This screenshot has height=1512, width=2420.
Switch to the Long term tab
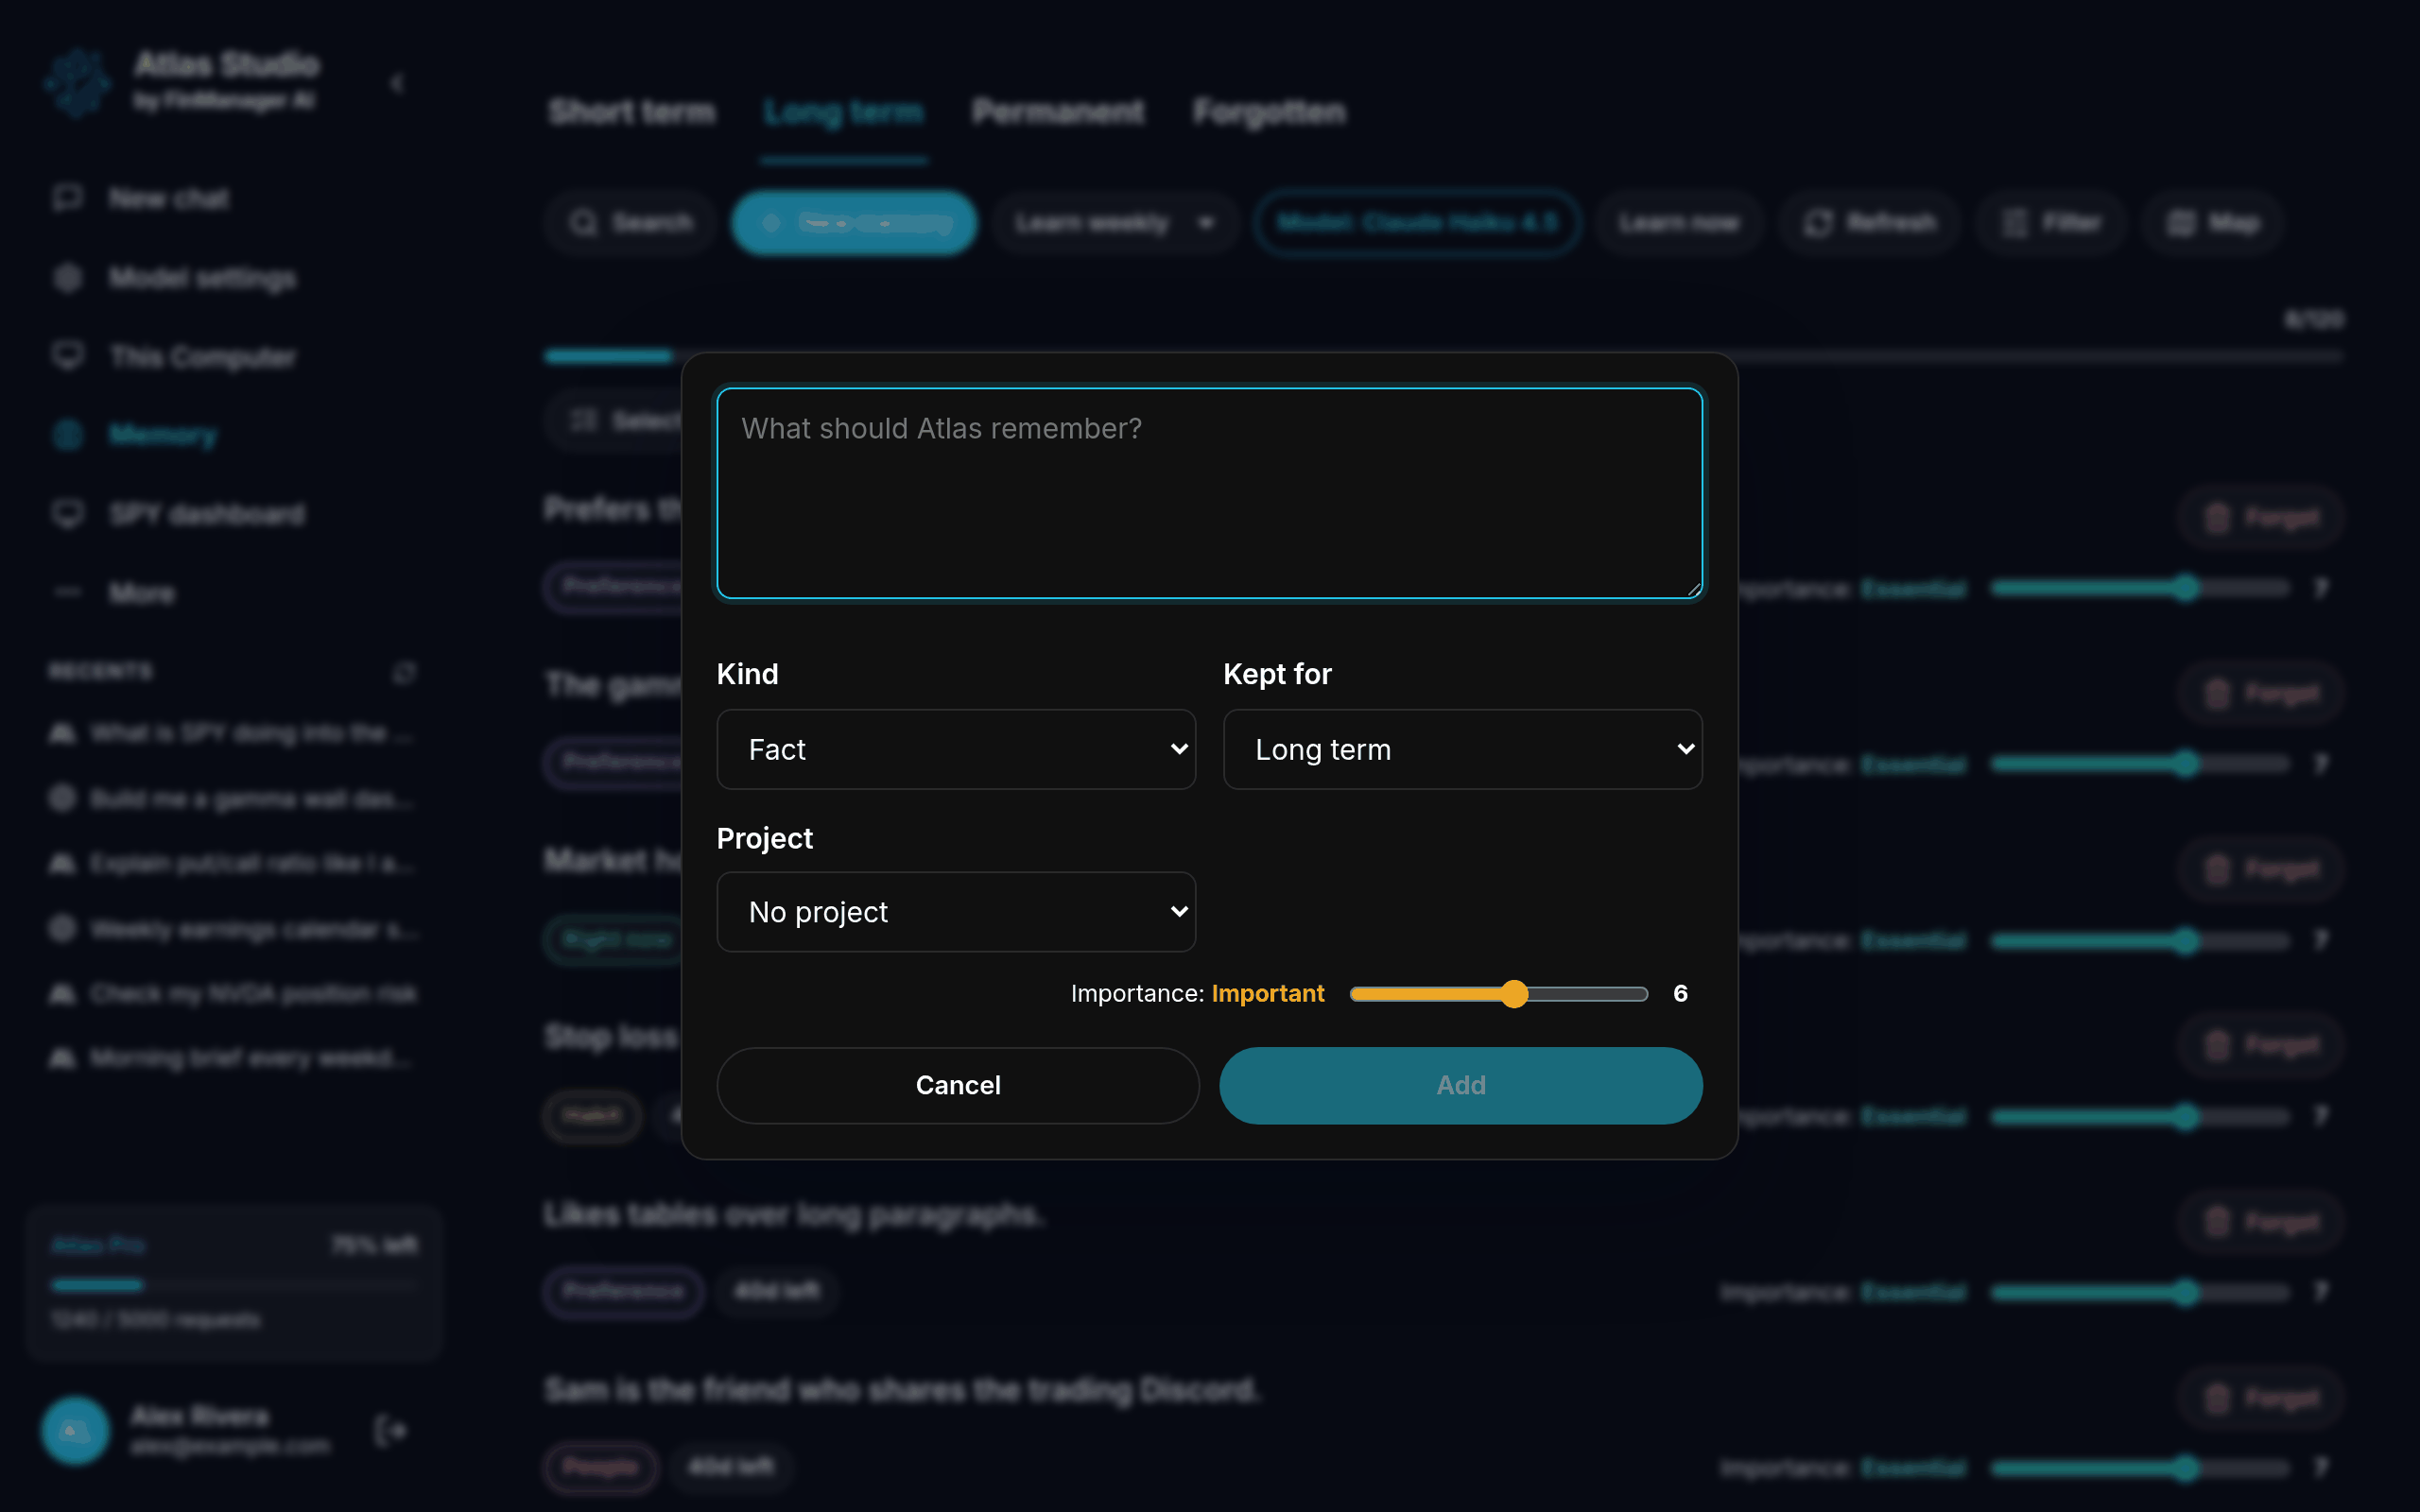coord(843,112)
